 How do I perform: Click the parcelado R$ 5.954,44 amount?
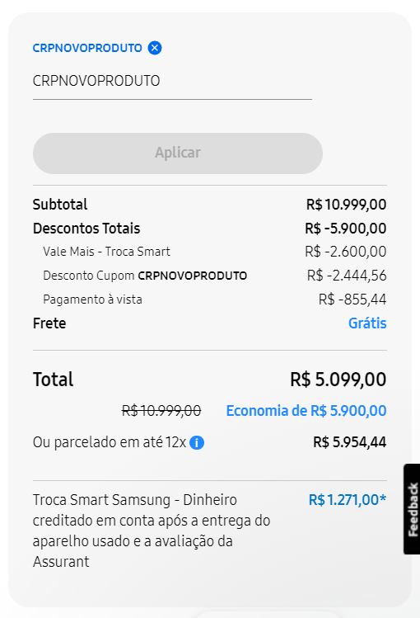pos(350,442)
